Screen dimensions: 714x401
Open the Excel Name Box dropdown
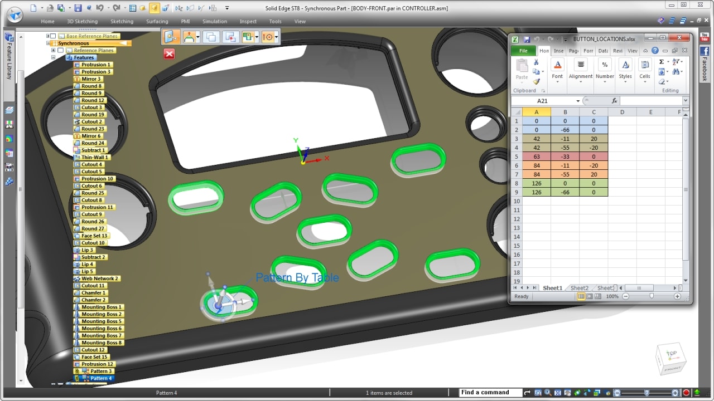(578, 101)
